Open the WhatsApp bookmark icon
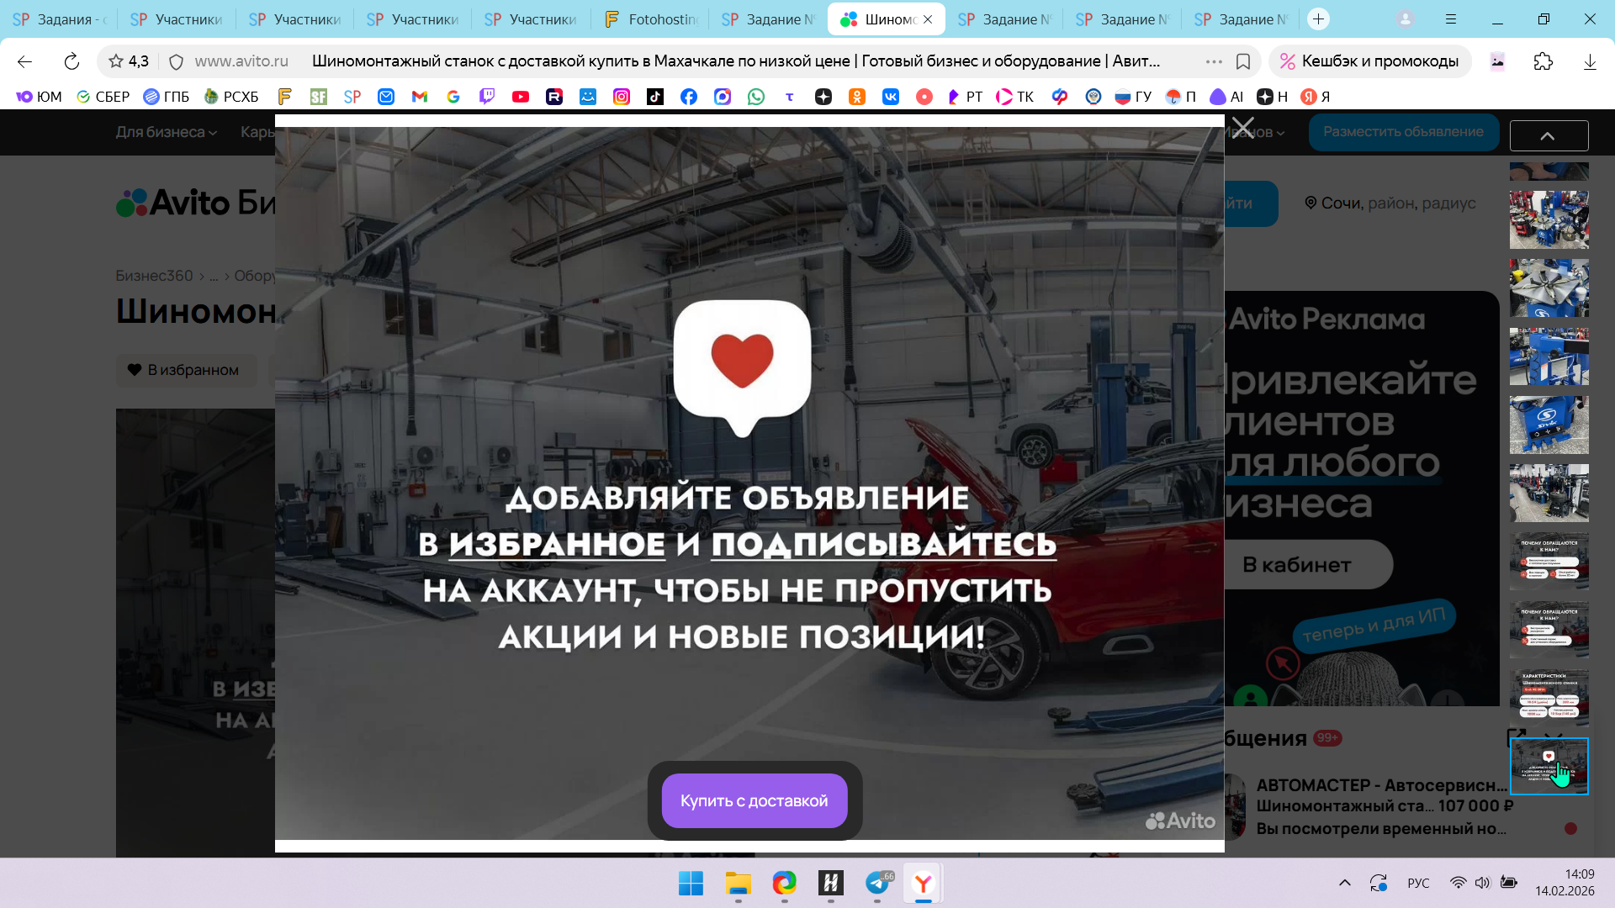 tap(756, 97)
